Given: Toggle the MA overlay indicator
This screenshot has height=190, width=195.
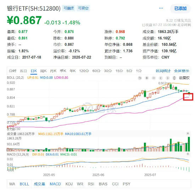Looking at the screenshot, I should 12,184.
